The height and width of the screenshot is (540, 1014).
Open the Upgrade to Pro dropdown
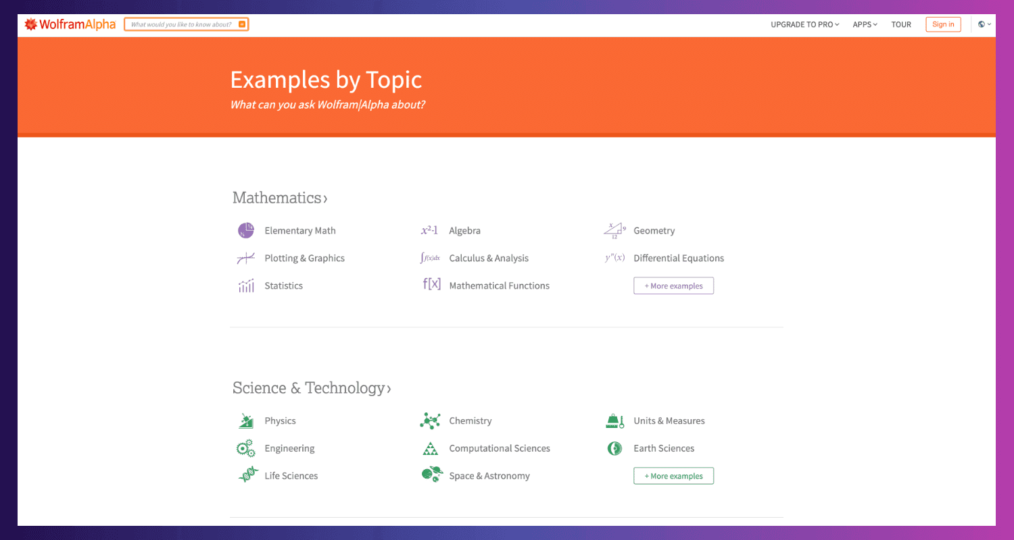pos(804,24)
